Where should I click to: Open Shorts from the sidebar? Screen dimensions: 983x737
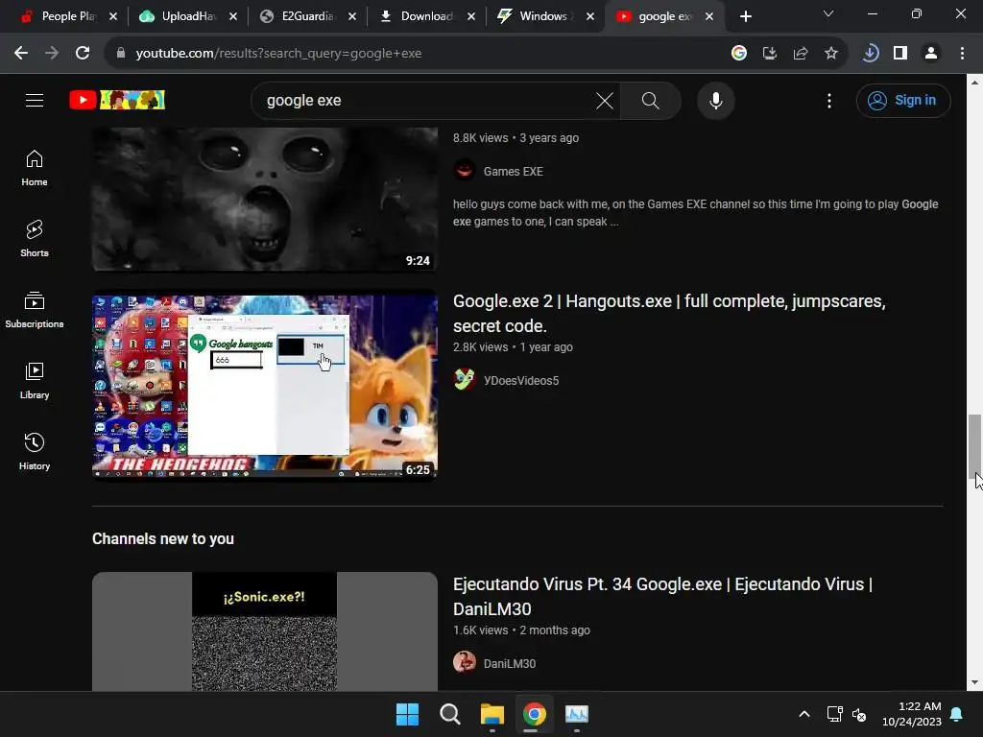(35, 239)
